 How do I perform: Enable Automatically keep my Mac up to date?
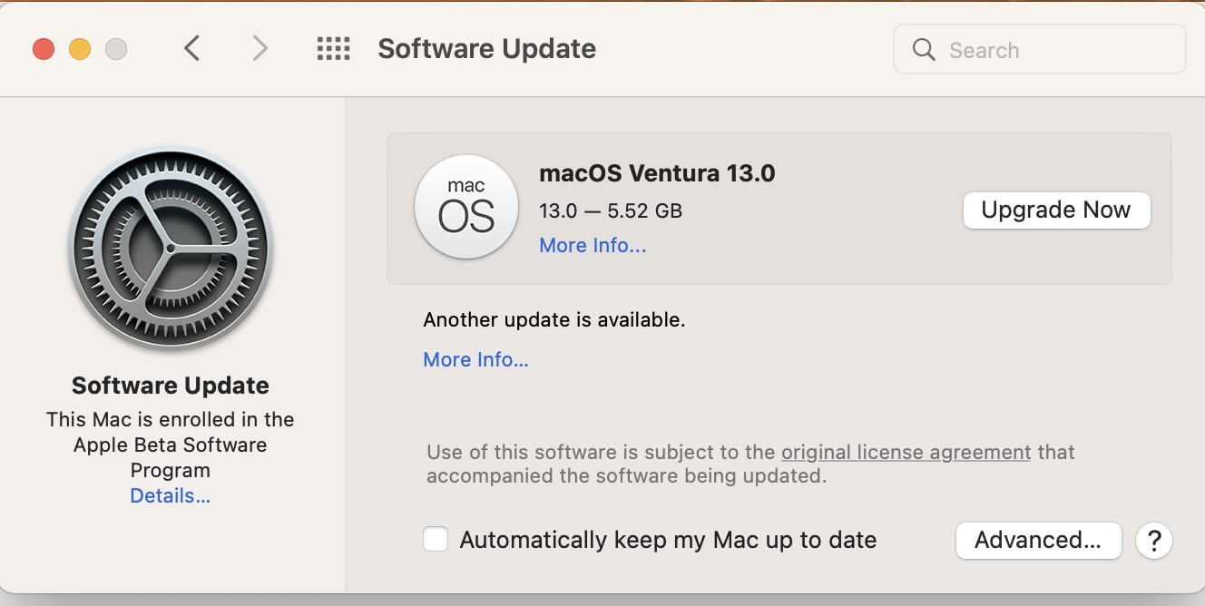(436, 540)
